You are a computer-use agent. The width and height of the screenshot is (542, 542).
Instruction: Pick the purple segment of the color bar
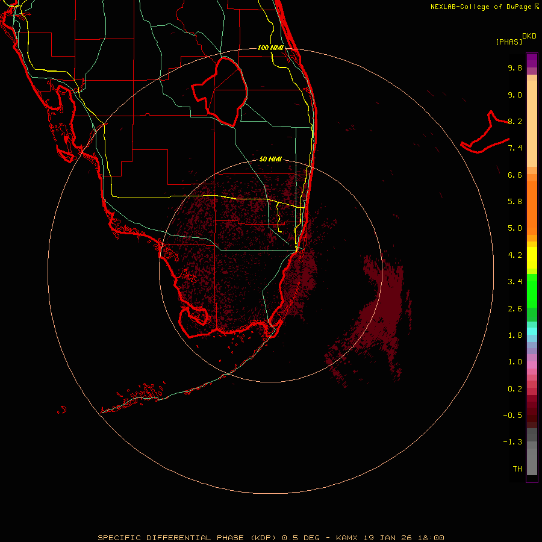click(532, 60)
